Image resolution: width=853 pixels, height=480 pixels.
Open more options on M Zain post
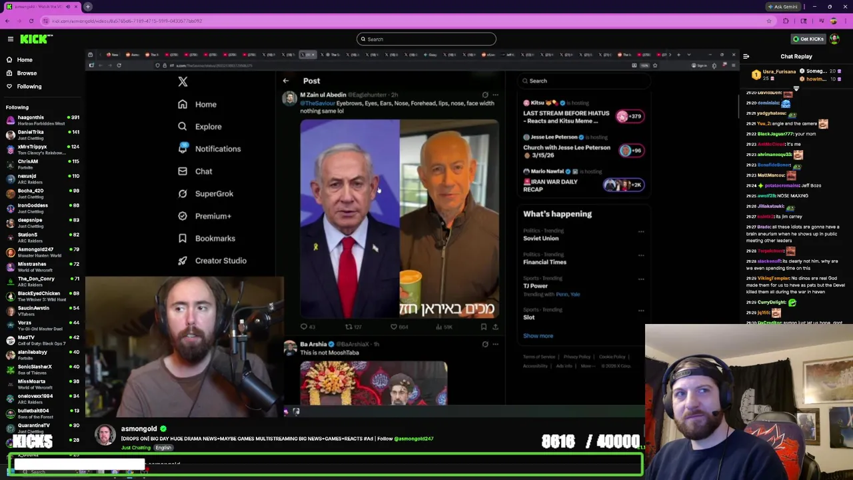tap(495, 95)
